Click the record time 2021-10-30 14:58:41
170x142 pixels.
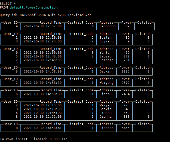click(43, 128)
